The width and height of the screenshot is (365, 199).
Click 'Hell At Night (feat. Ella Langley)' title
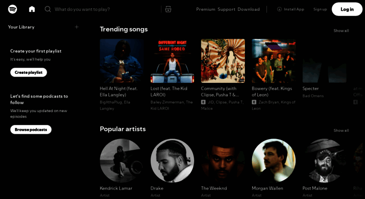[x=119, y=92]
